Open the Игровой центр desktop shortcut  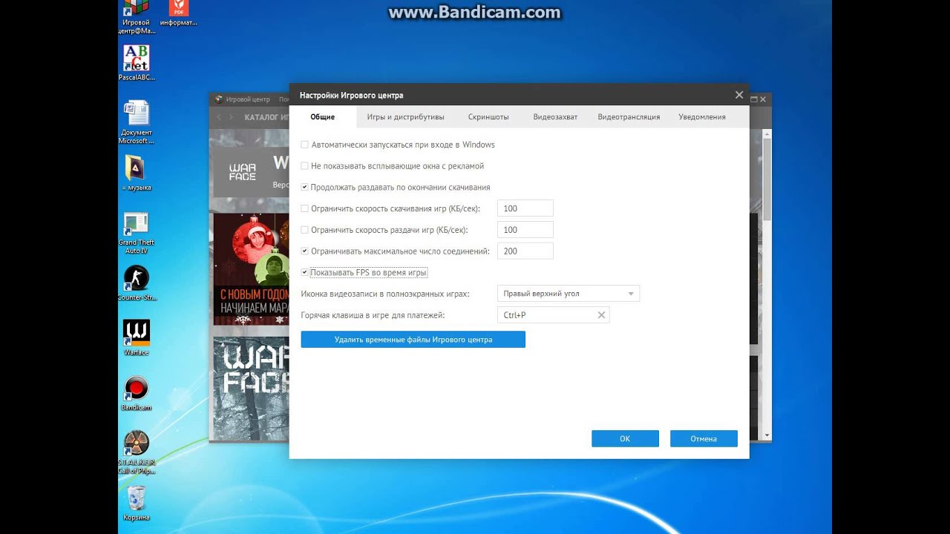tap(137, 16)
